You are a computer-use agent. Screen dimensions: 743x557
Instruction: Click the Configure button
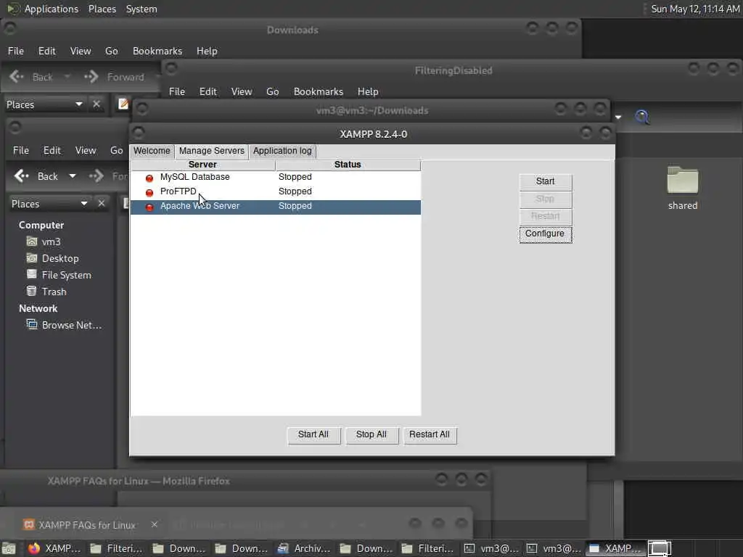tap(546, 234)
